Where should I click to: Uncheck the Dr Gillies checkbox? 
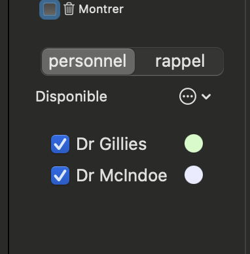coord(60,144)
